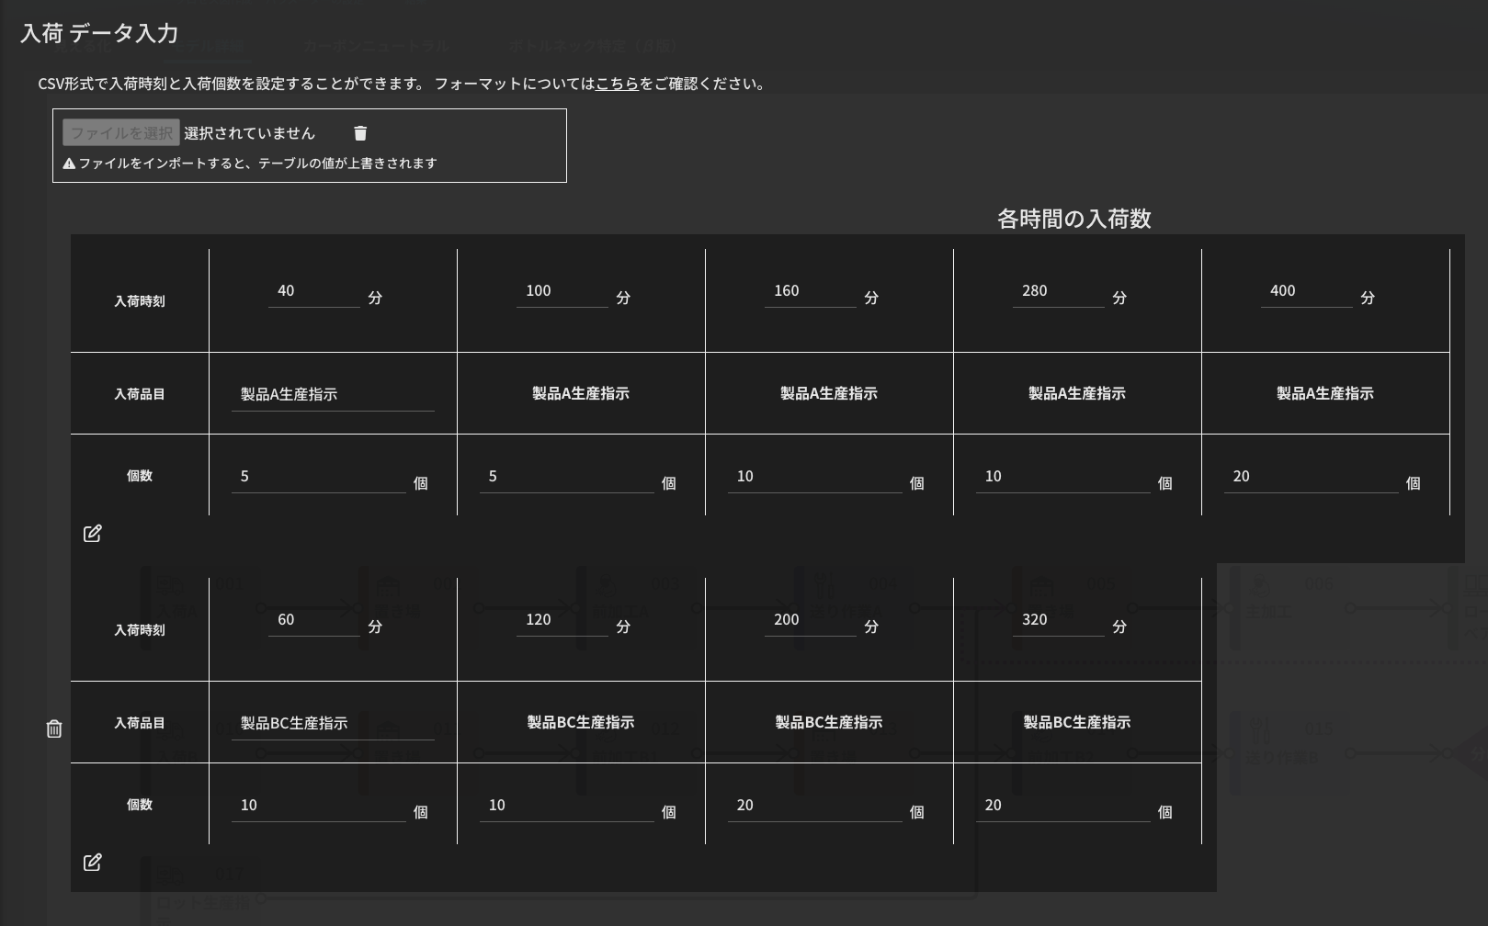Select the 160 分 arrival time input
Image resolution: width=1488 pixels, height=926 pixels.
pos(810,291)
